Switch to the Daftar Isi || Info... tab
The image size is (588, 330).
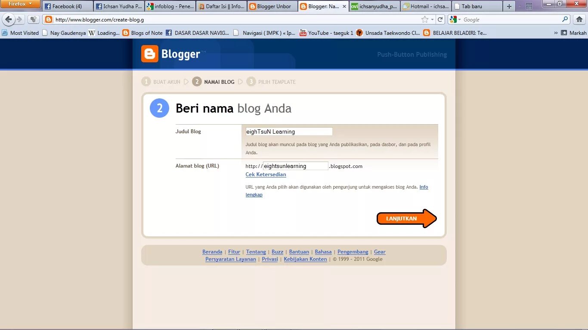221,6
